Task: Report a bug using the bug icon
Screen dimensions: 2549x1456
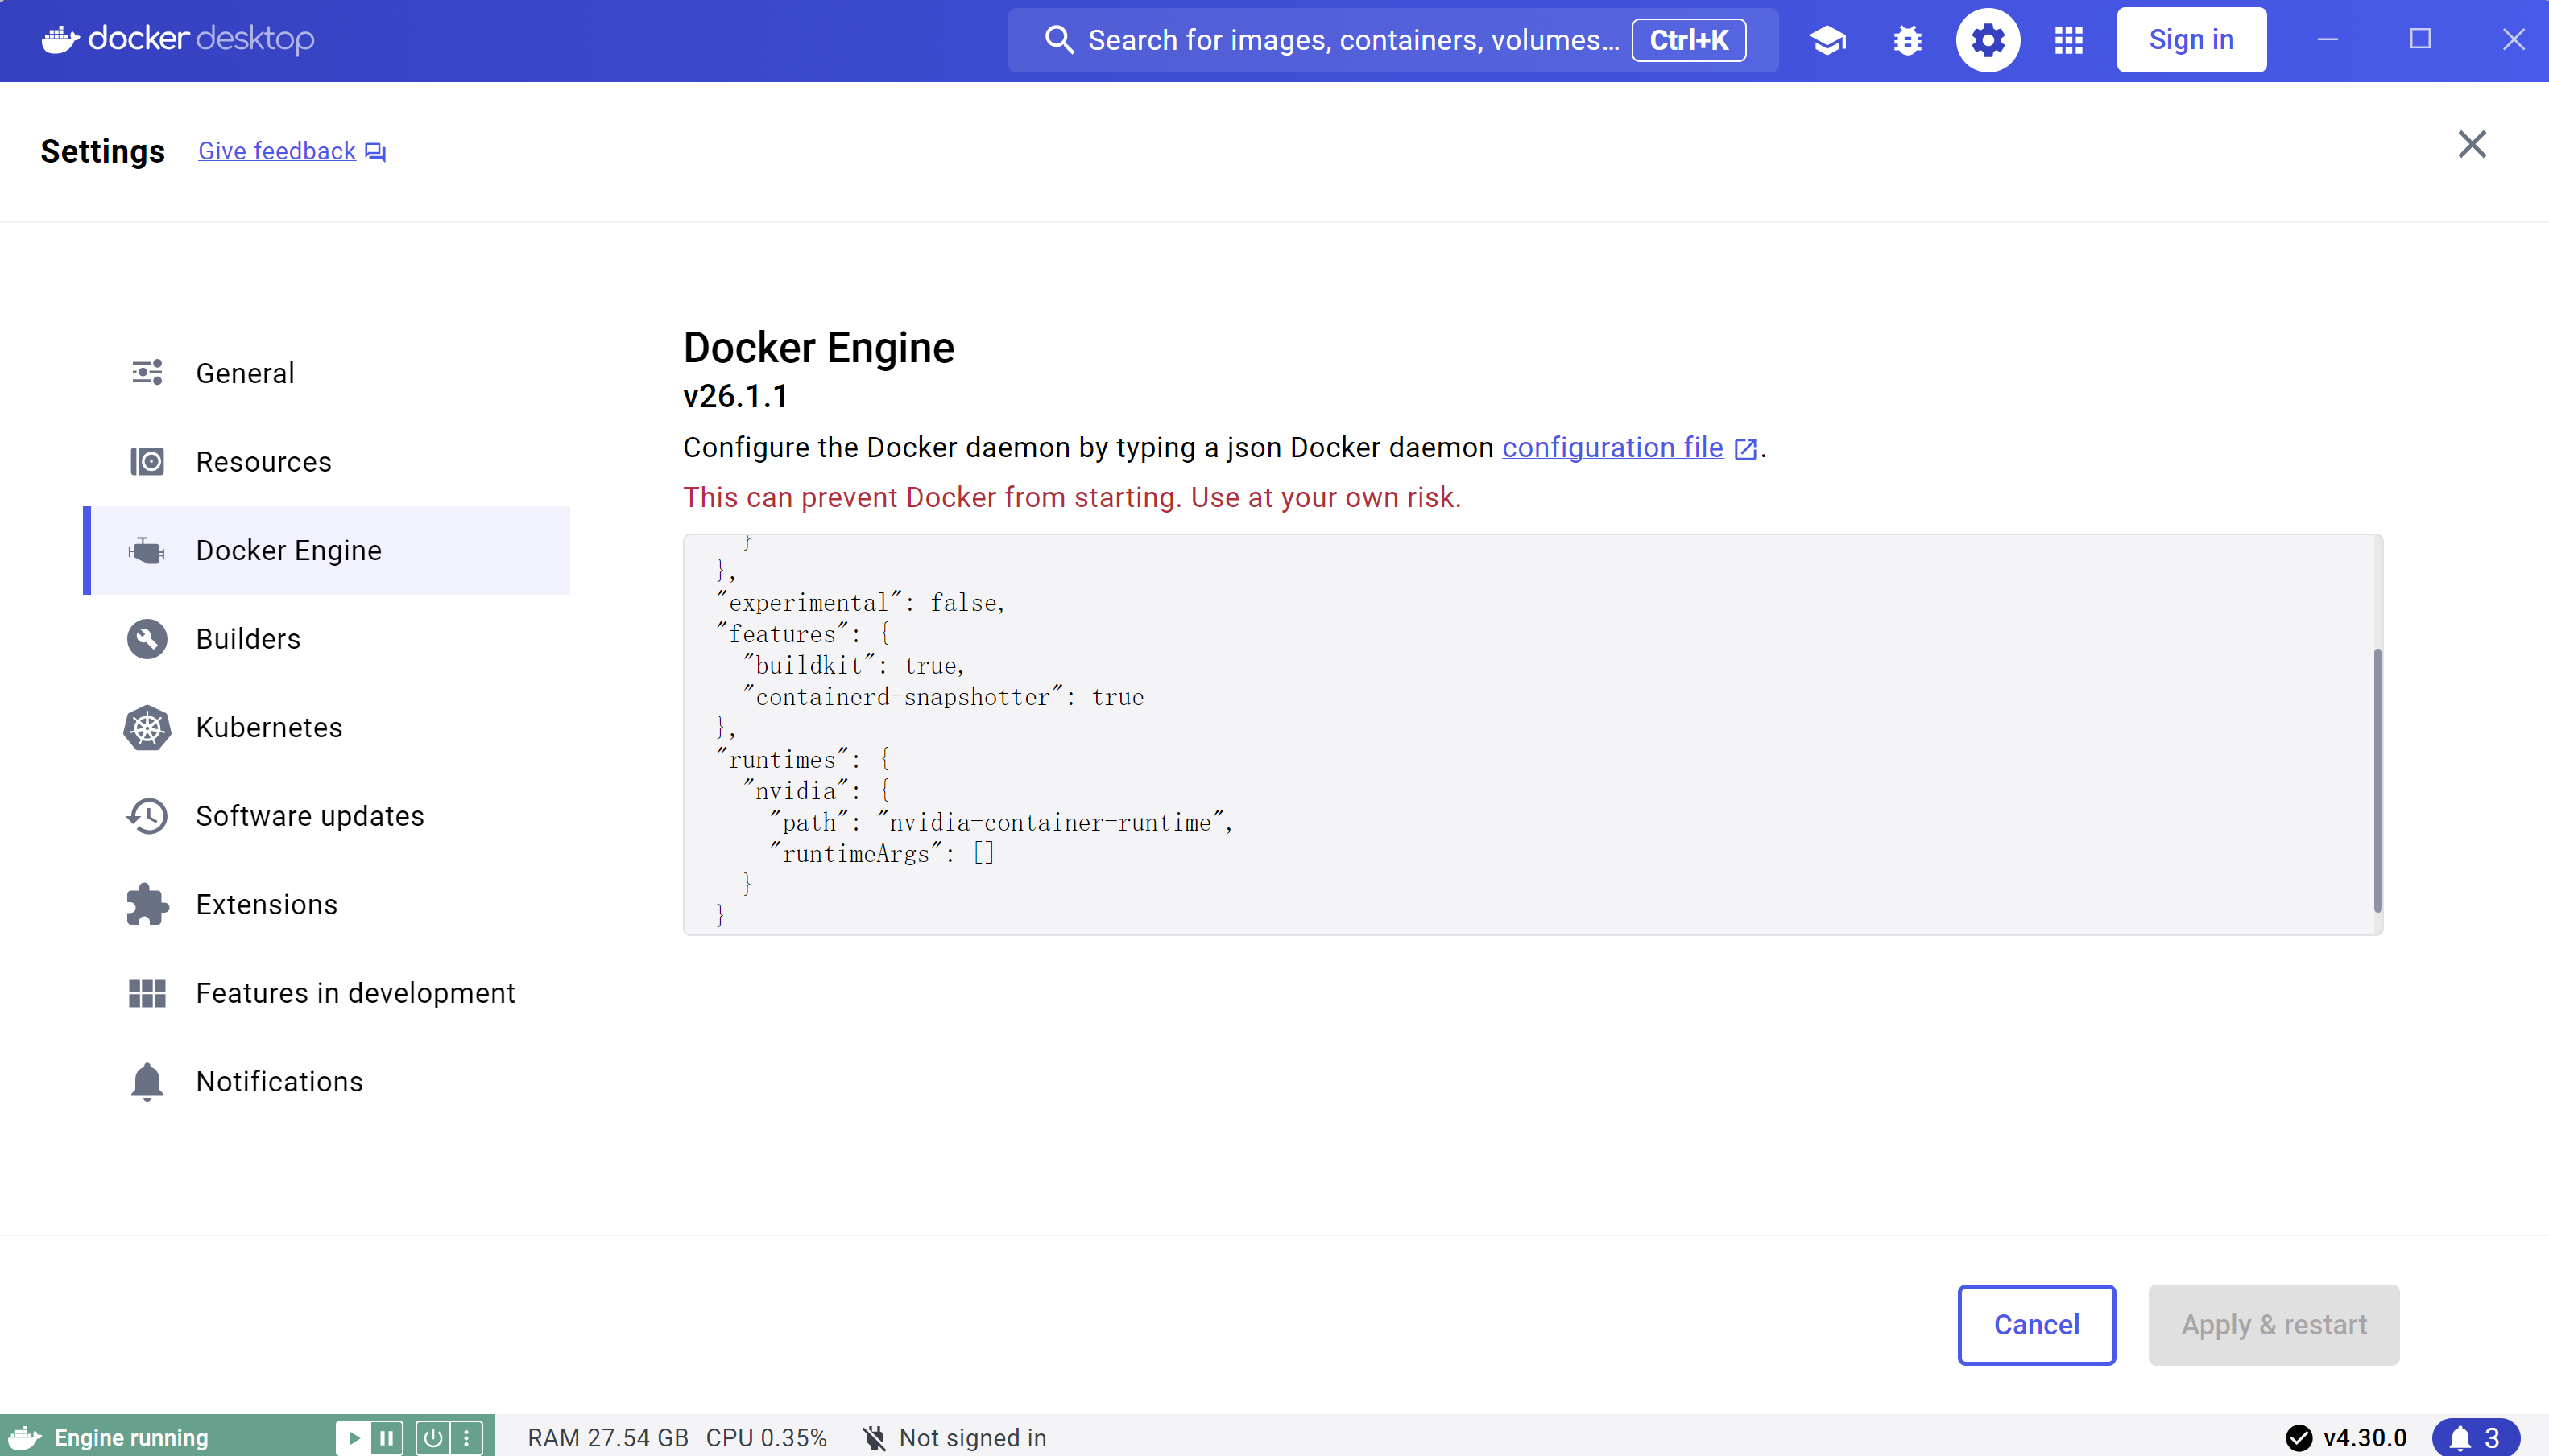Action: coord(1906,40)
